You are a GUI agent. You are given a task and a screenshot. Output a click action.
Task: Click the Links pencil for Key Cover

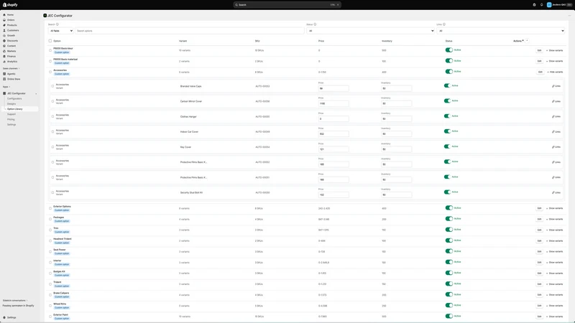click(556, 147)
